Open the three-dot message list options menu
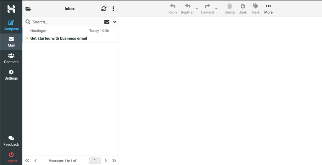 (x=113, y=9)
